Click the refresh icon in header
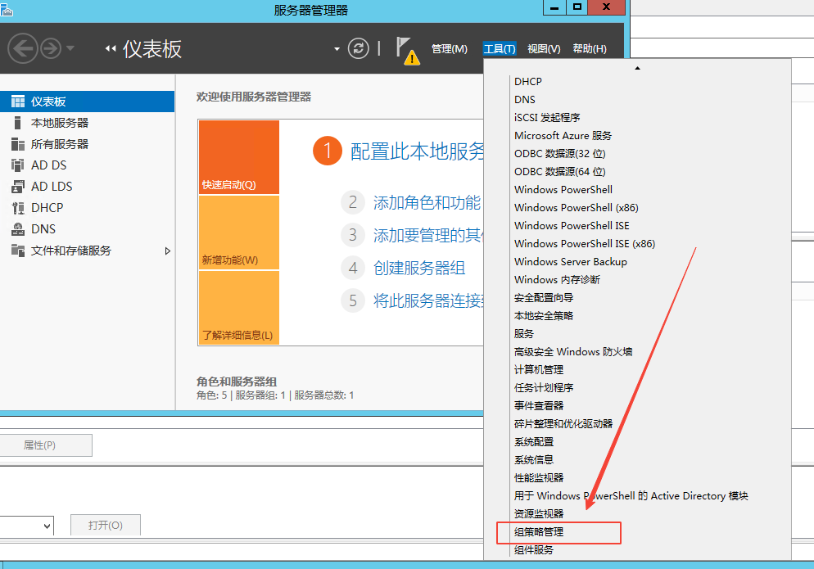 [x=358, y=49]
